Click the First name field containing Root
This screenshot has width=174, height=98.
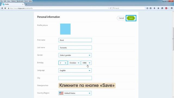[x=75, y=40]
